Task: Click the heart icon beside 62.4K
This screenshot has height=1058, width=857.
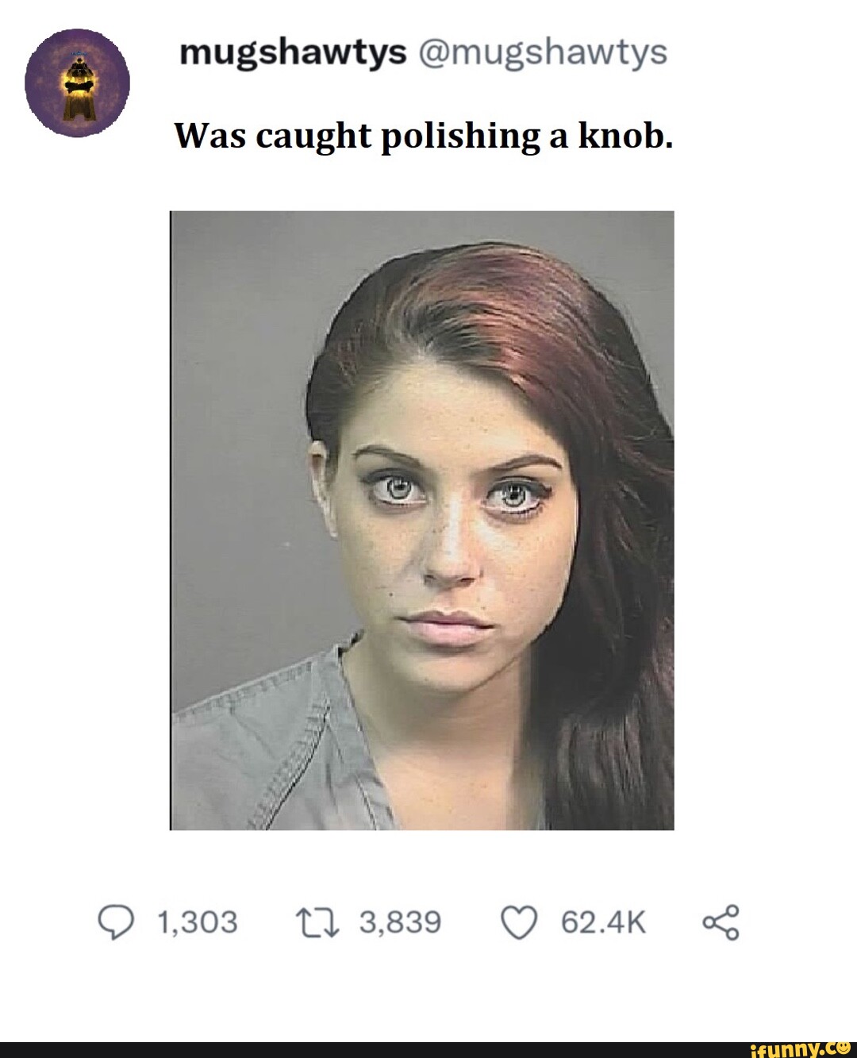Action: pyautogui.click(x=521, y=921)
